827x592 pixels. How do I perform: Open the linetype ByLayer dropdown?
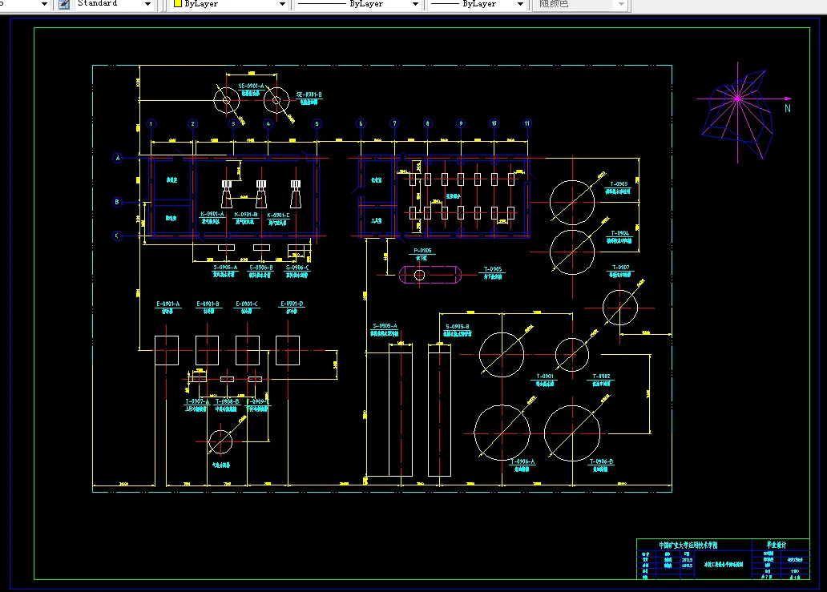(415, 4)
